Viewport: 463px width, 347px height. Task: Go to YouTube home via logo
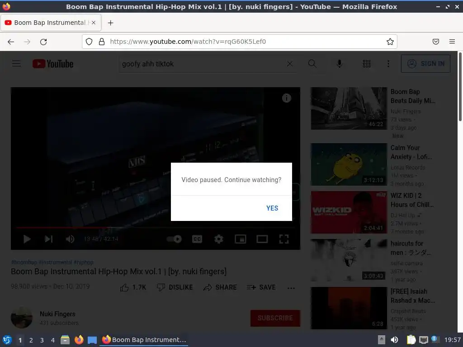[53, 64]
